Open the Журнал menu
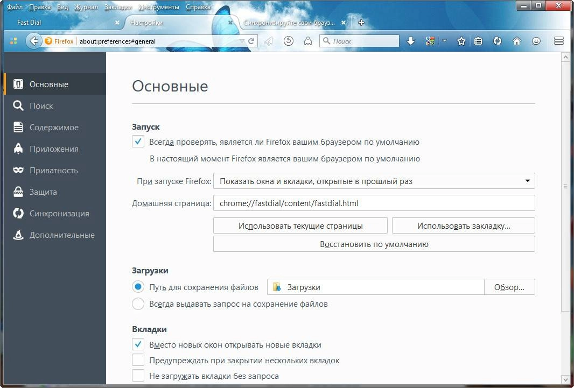Viewport: 574px width, 388px height. point(86,7)
